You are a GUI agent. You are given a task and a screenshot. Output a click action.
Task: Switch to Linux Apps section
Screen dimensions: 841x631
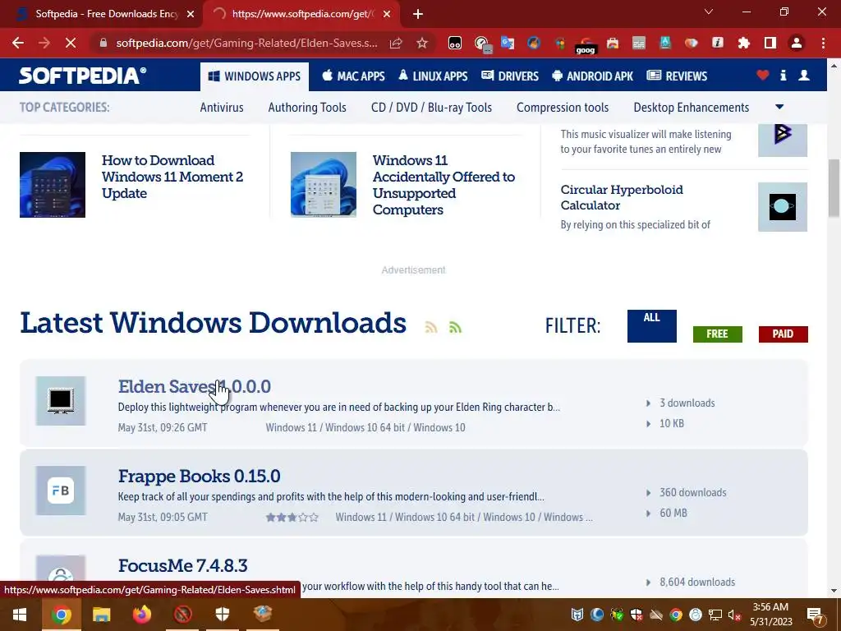[433, 76]
